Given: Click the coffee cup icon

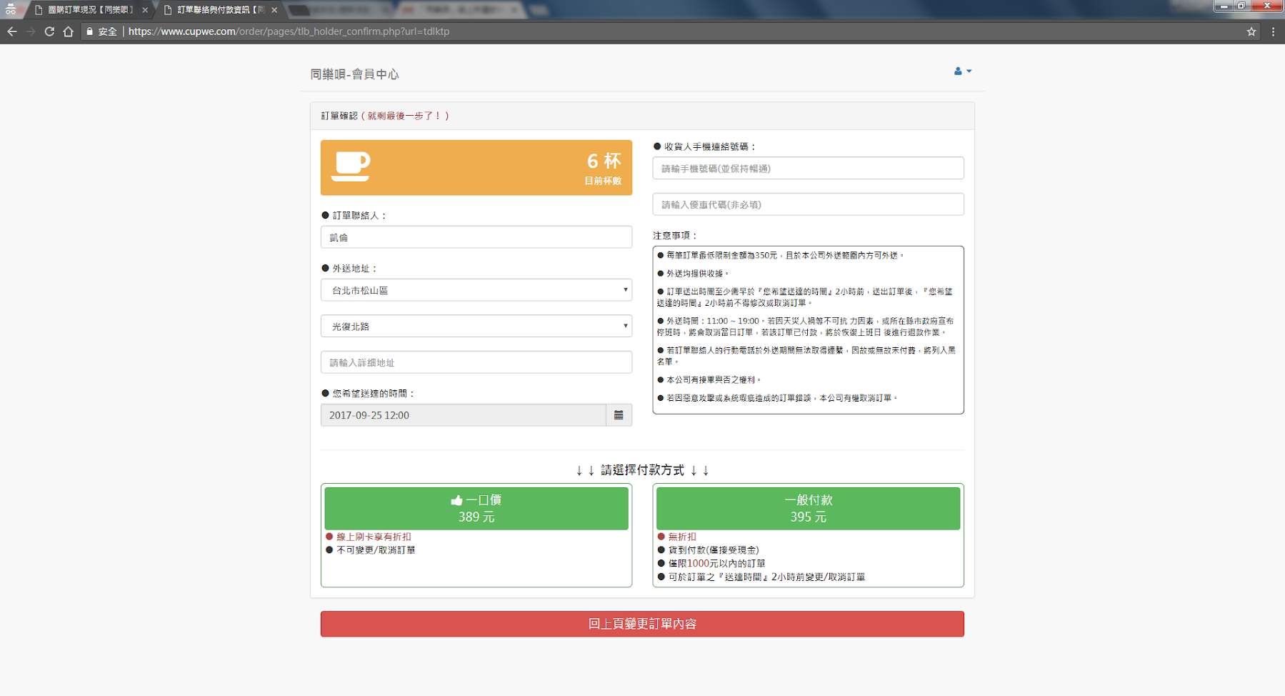Looking at the screenshot, I should 351,166.
